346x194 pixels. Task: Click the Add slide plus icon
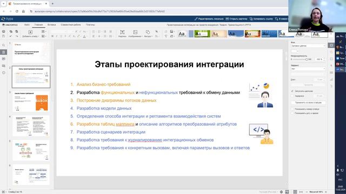(x=30, y=32)
